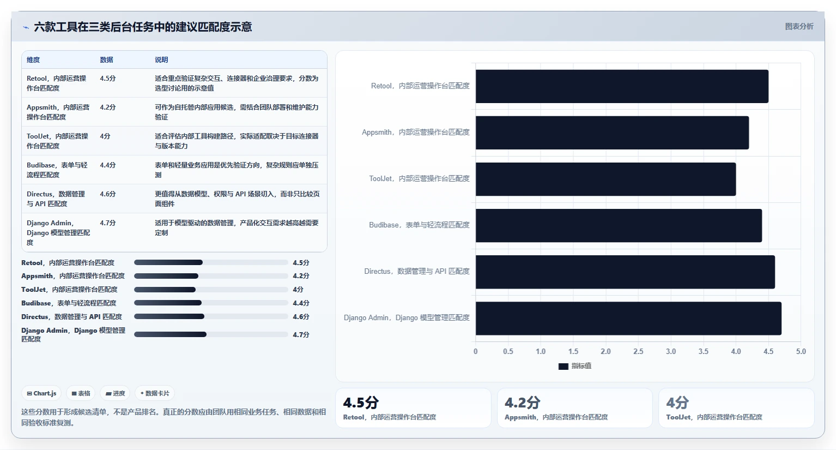
Task: Open the 4分 ToolJet summary card
Action: coord(736,408)
